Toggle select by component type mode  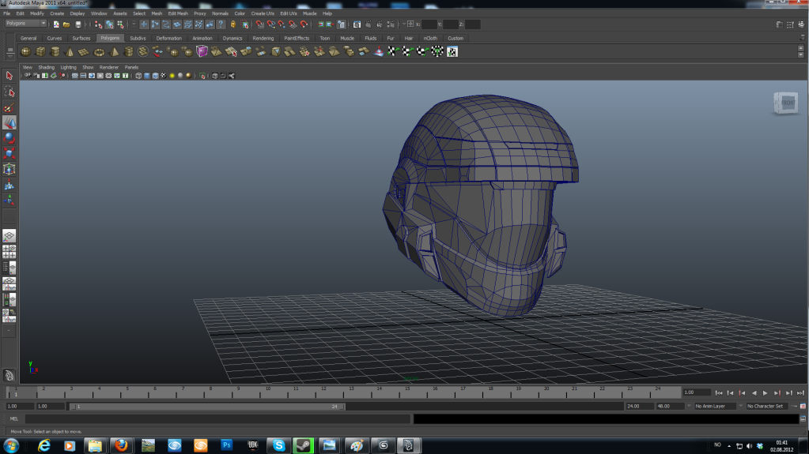click(x=120, y=24)
